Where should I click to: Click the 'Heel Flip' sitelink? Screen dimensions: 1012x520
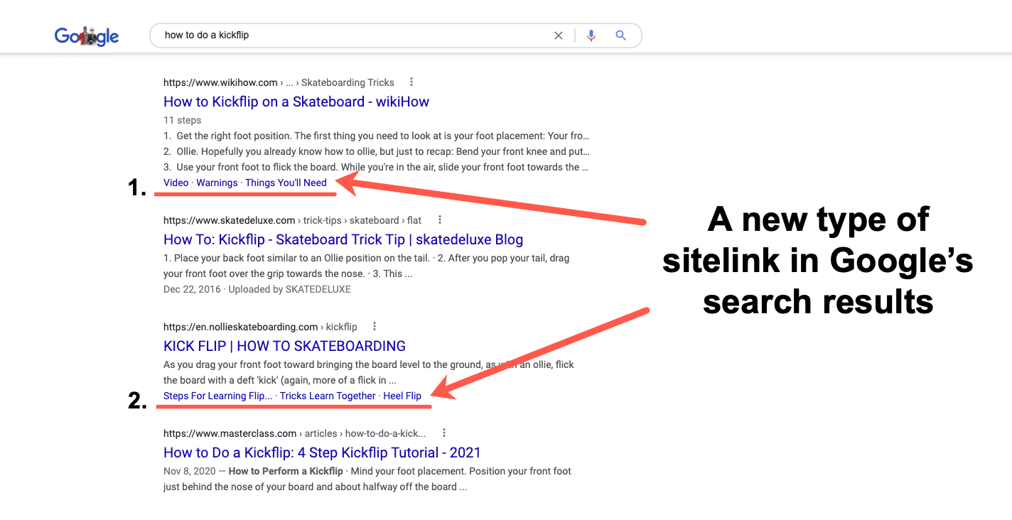[402, 396]
